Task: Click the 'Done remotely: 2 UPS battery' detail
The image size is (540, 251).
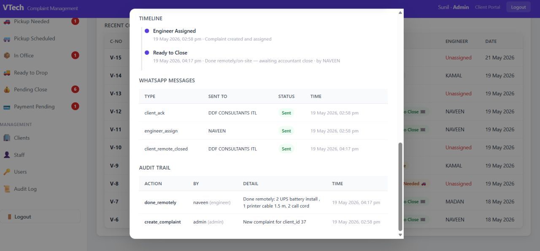Action: click(281, 202)
